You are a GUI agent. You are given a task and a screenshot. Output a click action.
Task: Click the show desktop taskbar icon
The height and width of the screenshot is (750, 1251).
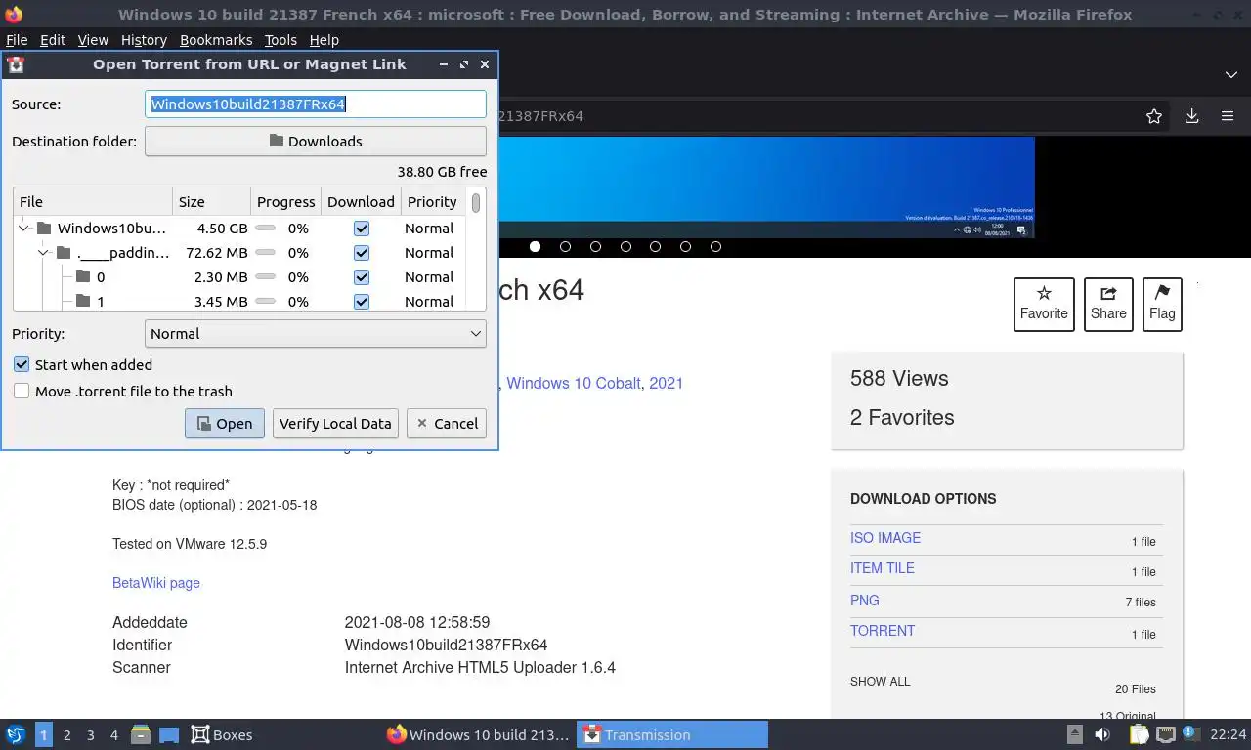[169, 734]
